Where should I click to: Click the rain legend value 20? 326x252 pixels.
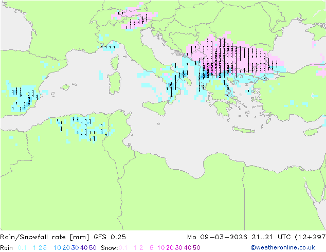point(66,248)
